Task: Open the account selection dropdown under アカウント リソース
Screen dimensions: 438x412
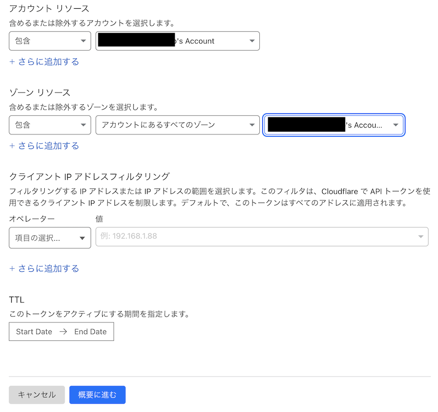Action: tap(177, 41)
